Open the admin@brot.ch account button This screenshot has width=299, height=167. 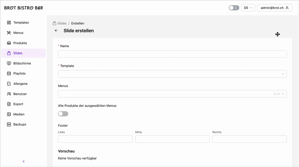(x=275, y=8)
